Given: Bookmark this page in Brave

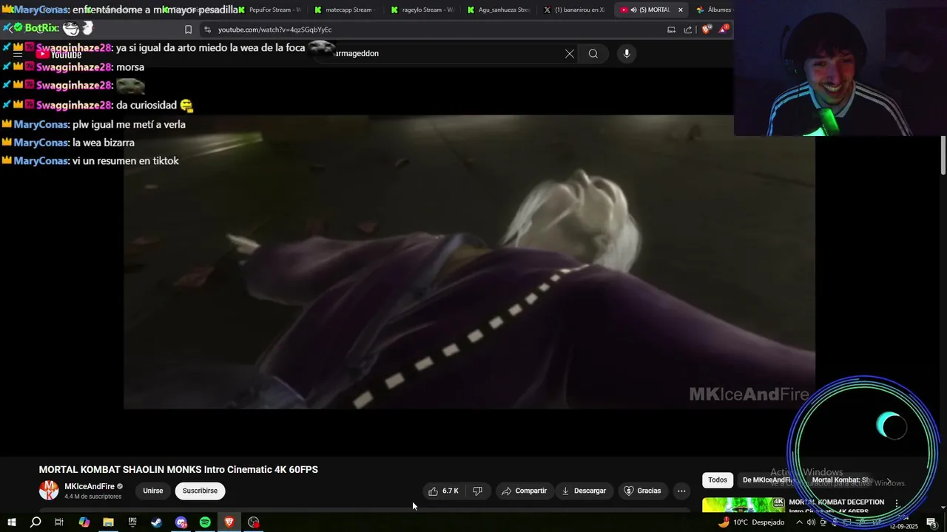Looking at the screenshot, I should [x=188, y=30].
